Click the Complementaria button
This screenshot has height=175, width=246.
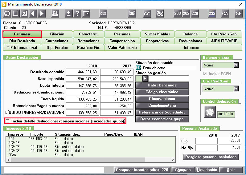(162, 105)
